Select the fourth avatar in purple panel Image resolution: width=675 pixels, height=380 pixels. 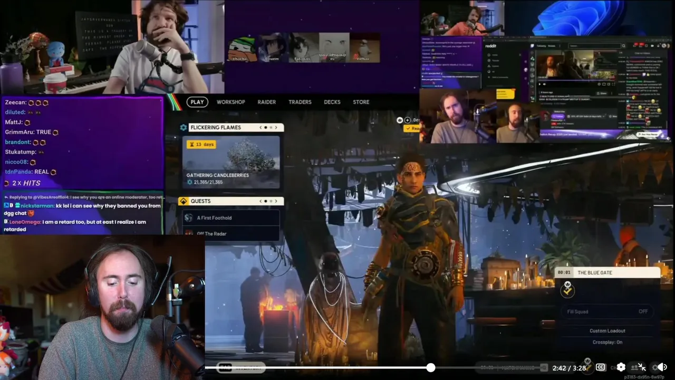point(333,47)
